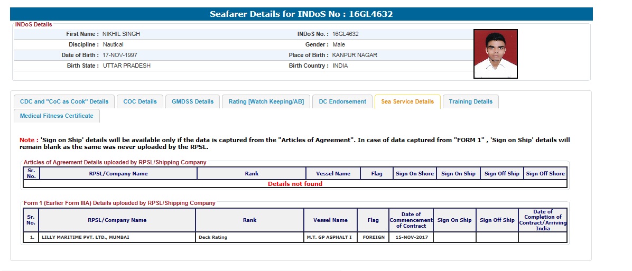632x271 pixels.
Task: Go to the DC Endorsement tab
Action: click(x=342, y=101)
